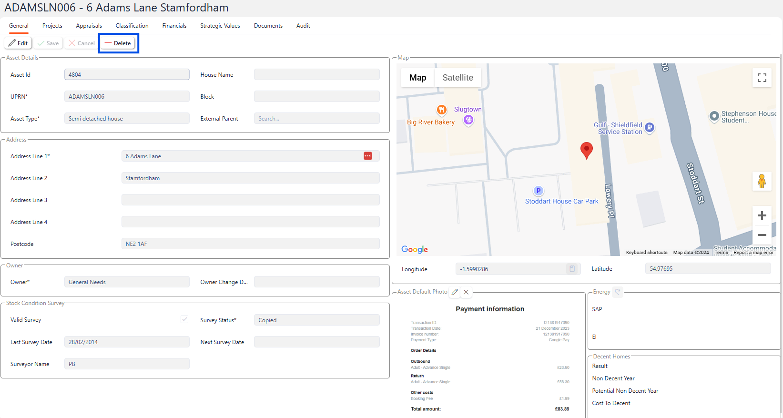Switch map to Satellite view
Screen dimensions: 783x418
click(458, 78)
